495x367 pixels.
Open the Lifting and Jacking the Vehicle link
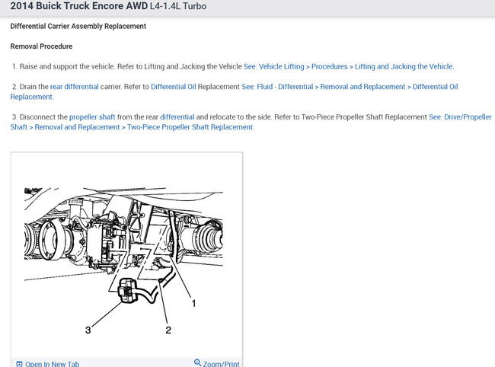click(349, 66)
